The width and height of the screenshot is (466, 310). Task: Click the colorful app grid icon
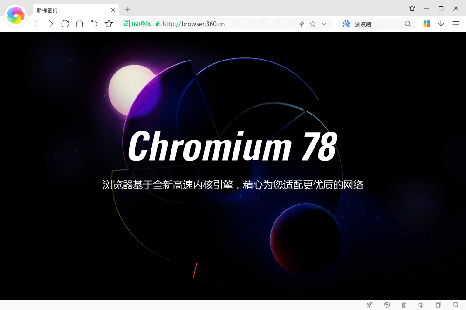tap(426, 24)
